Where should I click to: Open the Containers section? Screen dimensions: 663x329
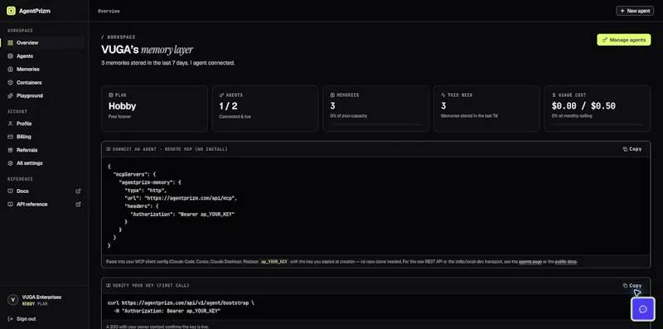43,83
